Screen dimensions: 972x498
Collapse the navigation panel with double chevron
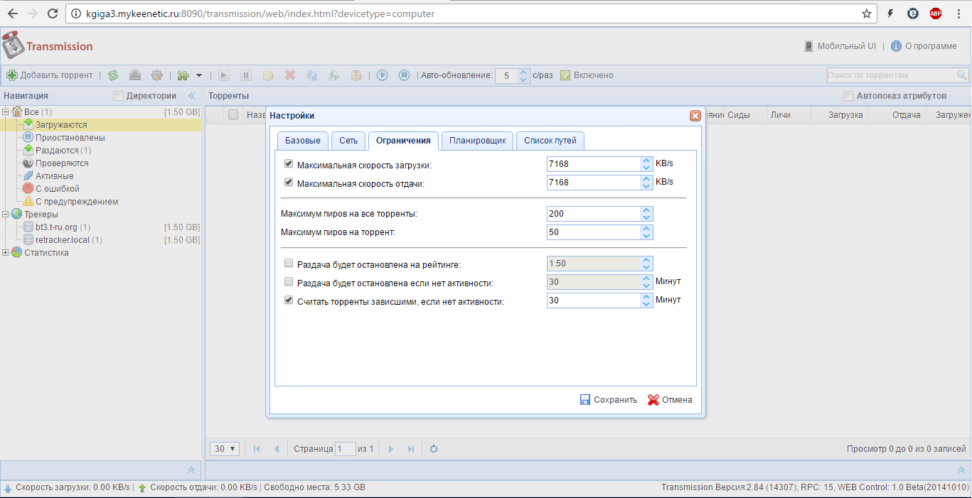191,96
